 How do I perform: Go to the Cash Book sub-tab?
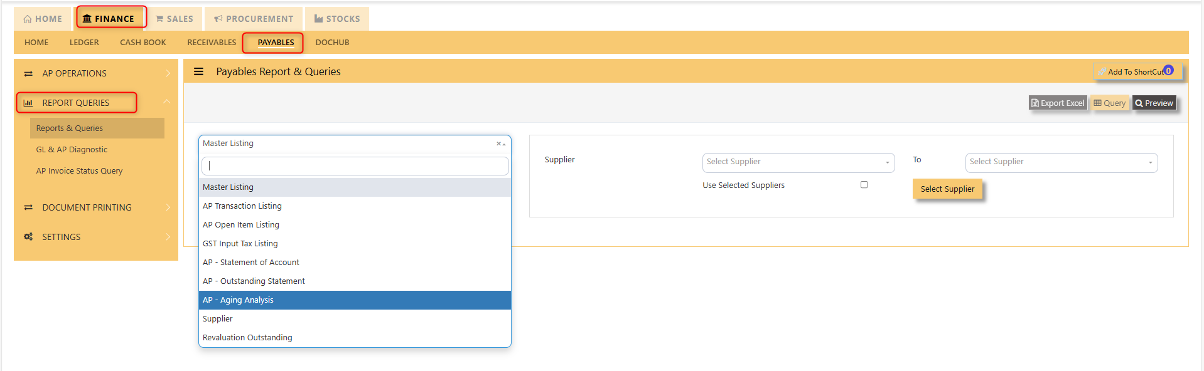(143, 43)
